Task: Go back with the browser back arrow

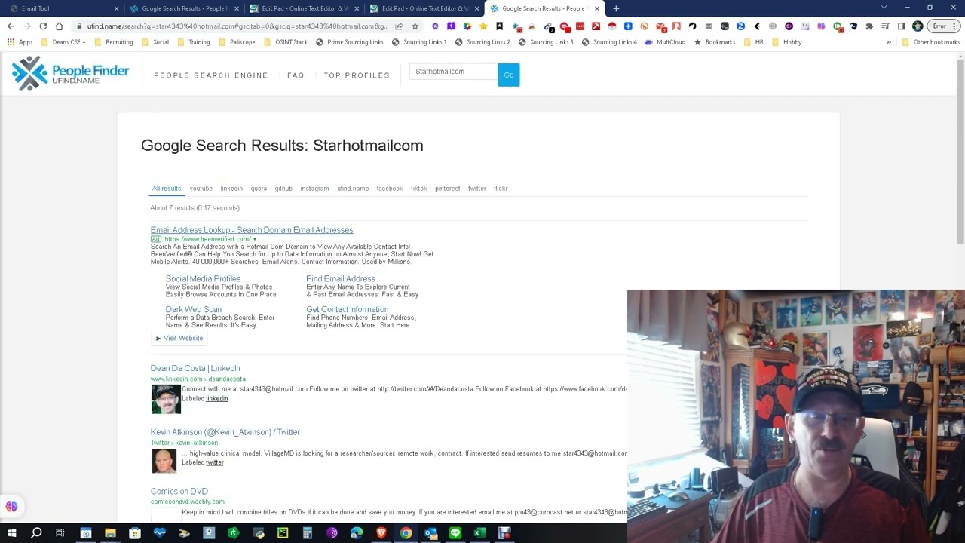Action: tap(11, 26)
